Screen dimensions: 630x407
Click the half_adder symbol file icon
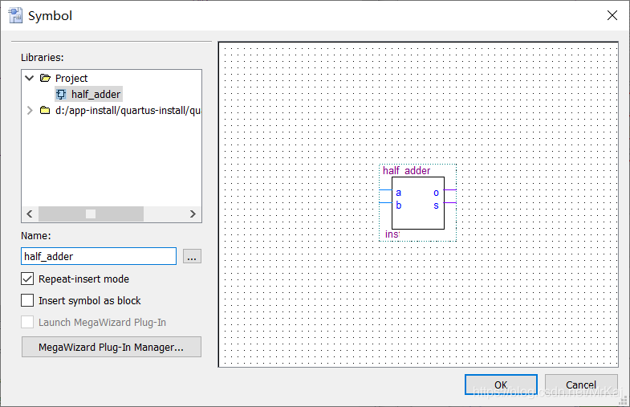point(61,95)
